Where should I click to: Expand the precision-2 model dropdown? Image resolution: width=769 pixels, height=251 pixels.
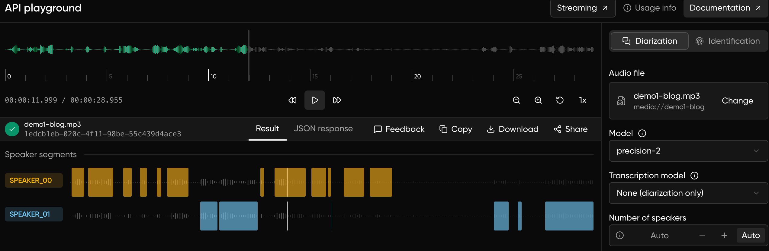[x=688, y=151]
